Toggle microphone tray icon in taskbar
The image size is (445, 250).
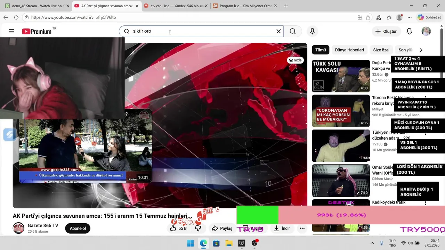(381, 243)
